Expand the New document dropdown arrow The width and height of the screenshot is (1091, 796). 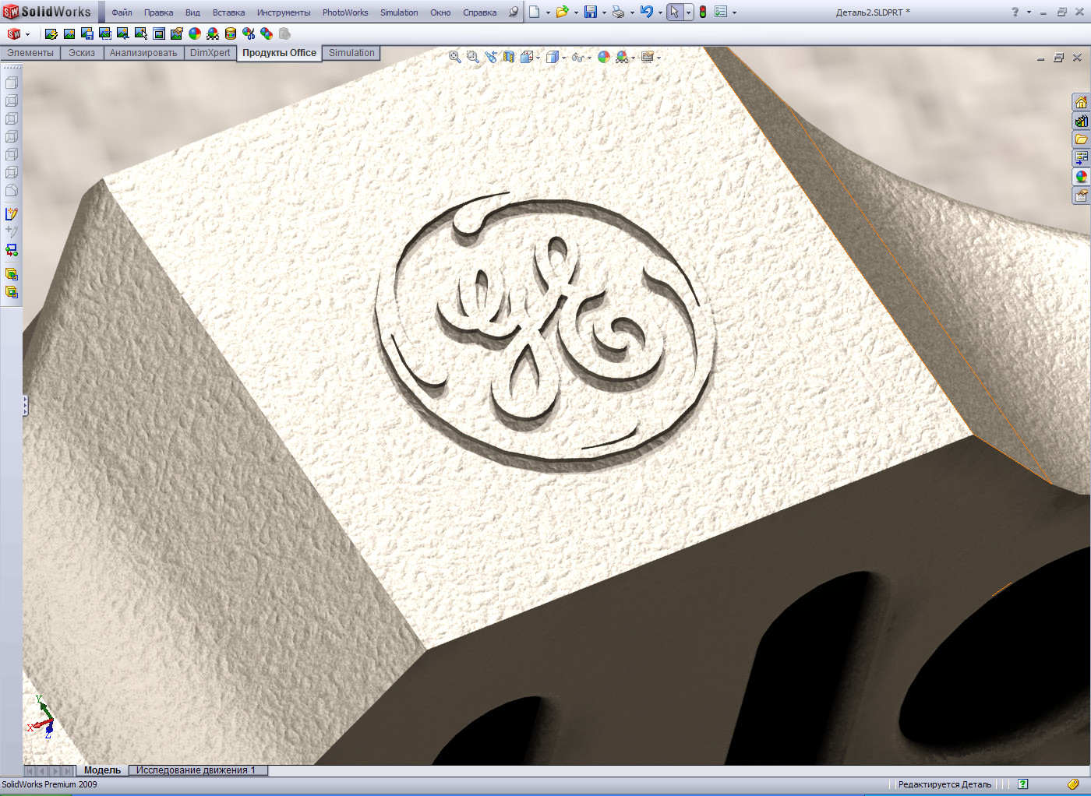coord(548,12)
